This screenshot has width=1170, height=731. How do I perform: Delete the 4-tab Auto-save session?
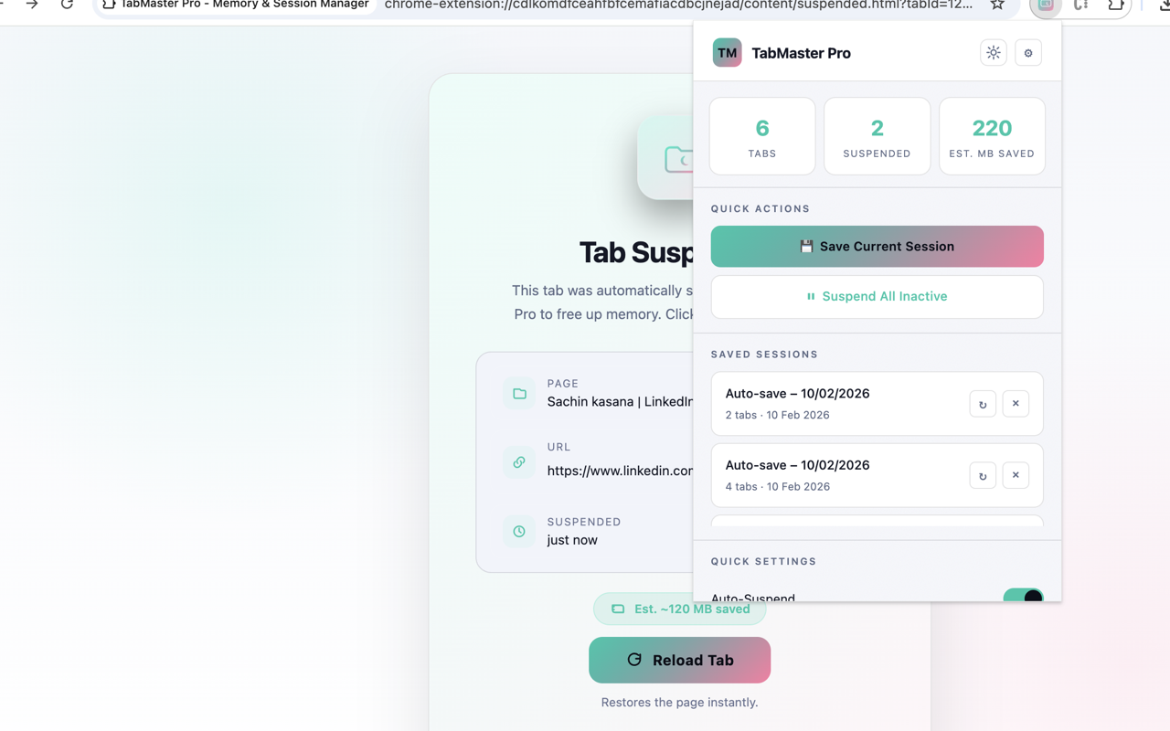coord(1015,475)
